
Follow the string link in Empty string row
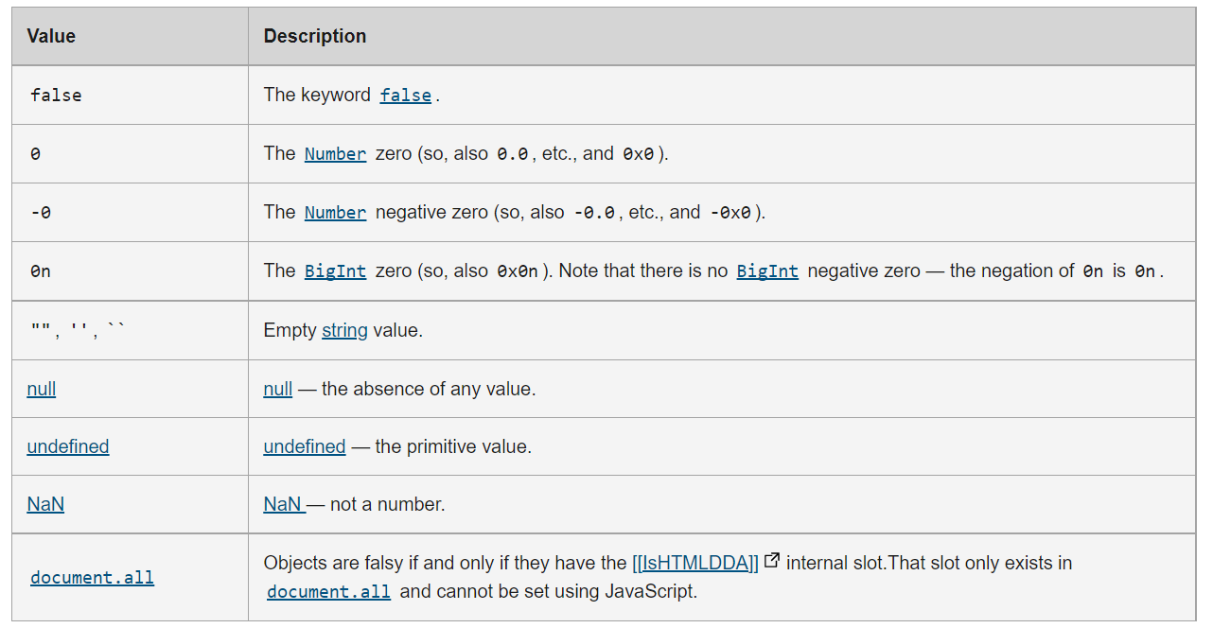pyautogui.click(x=344, y=331)
